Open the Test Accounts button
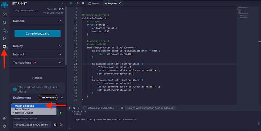 (48, 98)
